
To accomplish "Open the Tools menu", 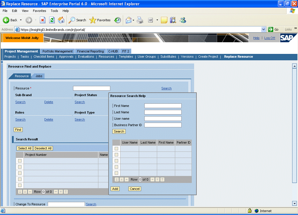I will tap(54, 11).
